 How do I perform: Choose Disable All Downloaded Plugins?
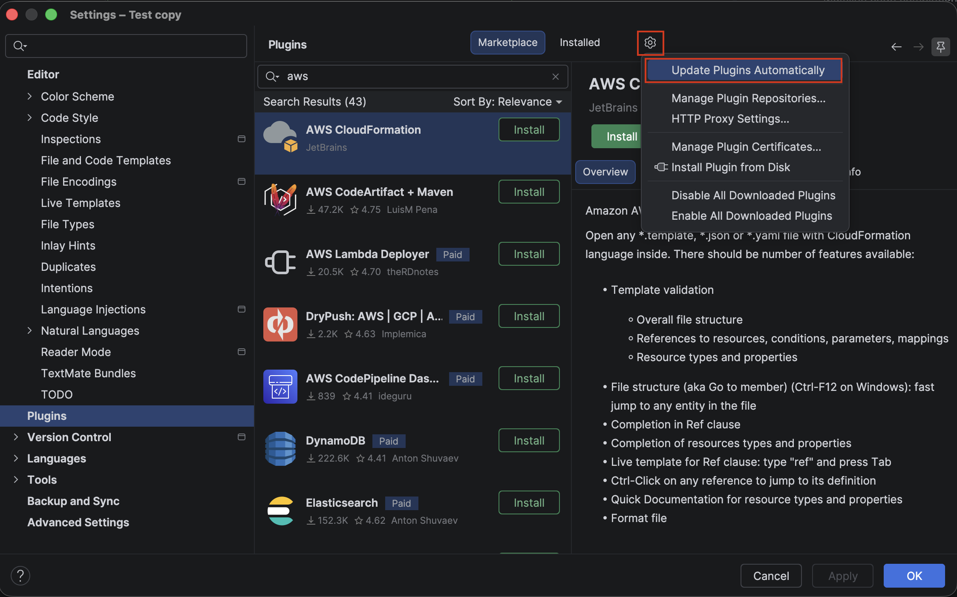[745, 195]
